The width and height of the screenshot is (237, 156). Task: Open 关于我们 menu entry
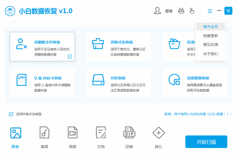point(210,54)
